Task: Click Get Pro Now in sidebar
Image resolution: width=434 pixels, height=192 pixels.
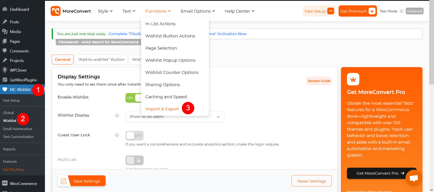Action: click(13, 169)
